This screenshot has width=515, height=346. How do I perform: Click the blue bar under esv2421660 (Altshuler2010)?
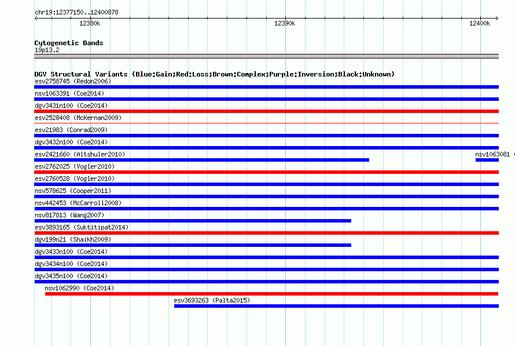coord(202,160)
